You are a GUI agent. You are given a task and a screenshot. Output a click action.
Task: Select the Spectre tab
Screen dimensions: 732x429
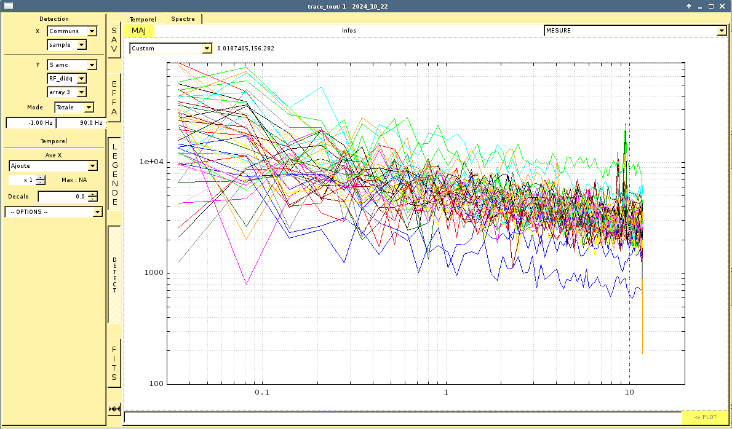pyautogui.click(x=183, y=19)
